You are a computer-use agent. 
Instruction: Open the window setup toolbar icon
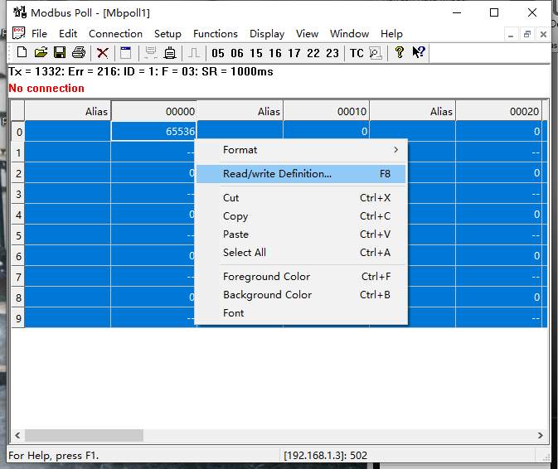click(x=126, y=53)
